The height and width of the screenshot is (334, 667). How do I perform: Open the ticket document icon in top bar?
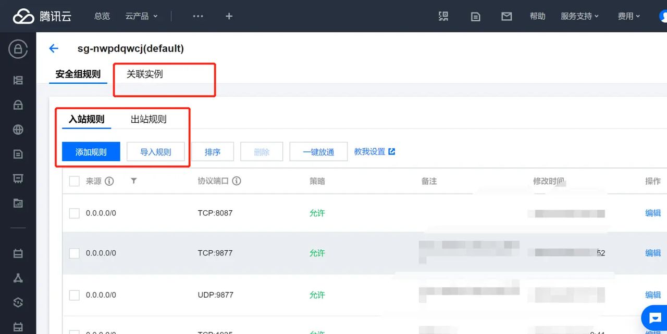tap(475, 16)
